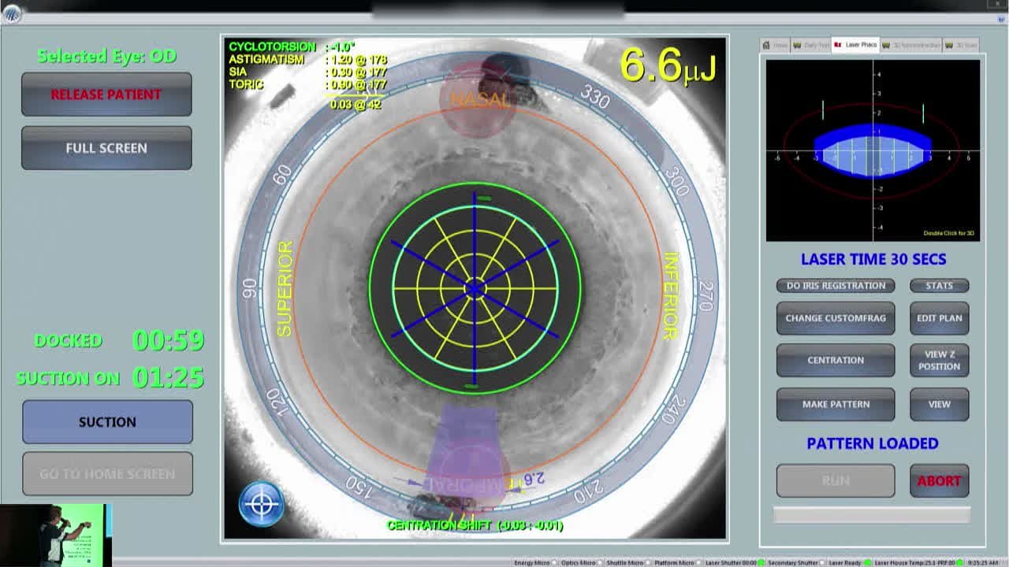The image size is (1009, 567).
Task: Click the RELEASE PATIENT button
Action: pos(106,94)
